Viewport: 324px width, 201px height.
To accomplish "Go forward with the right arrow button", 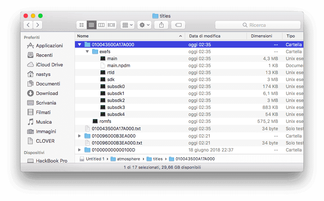I will (37, 25).
